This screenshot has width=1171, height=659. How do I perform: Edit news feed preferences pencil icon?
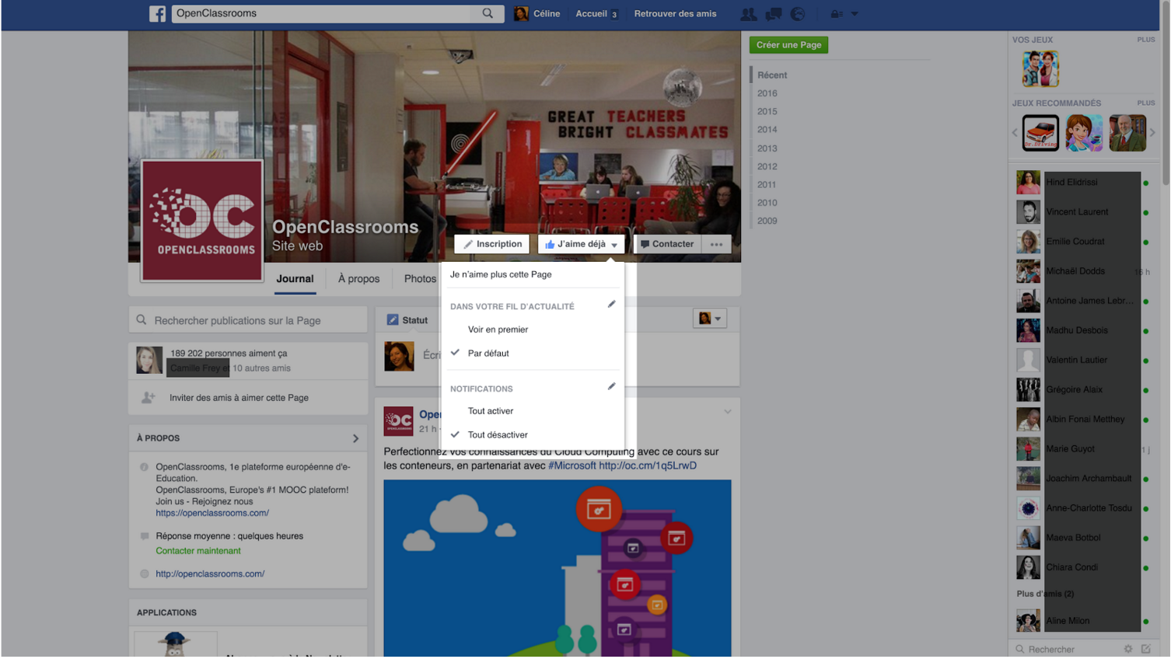click(611, 305)
